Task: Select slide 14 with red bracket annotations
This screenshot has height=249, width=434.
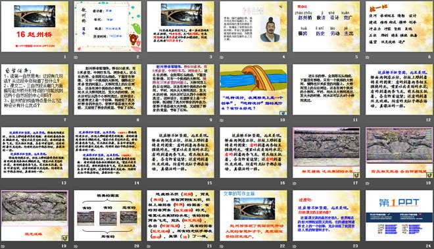Action: tap(107, 153)
